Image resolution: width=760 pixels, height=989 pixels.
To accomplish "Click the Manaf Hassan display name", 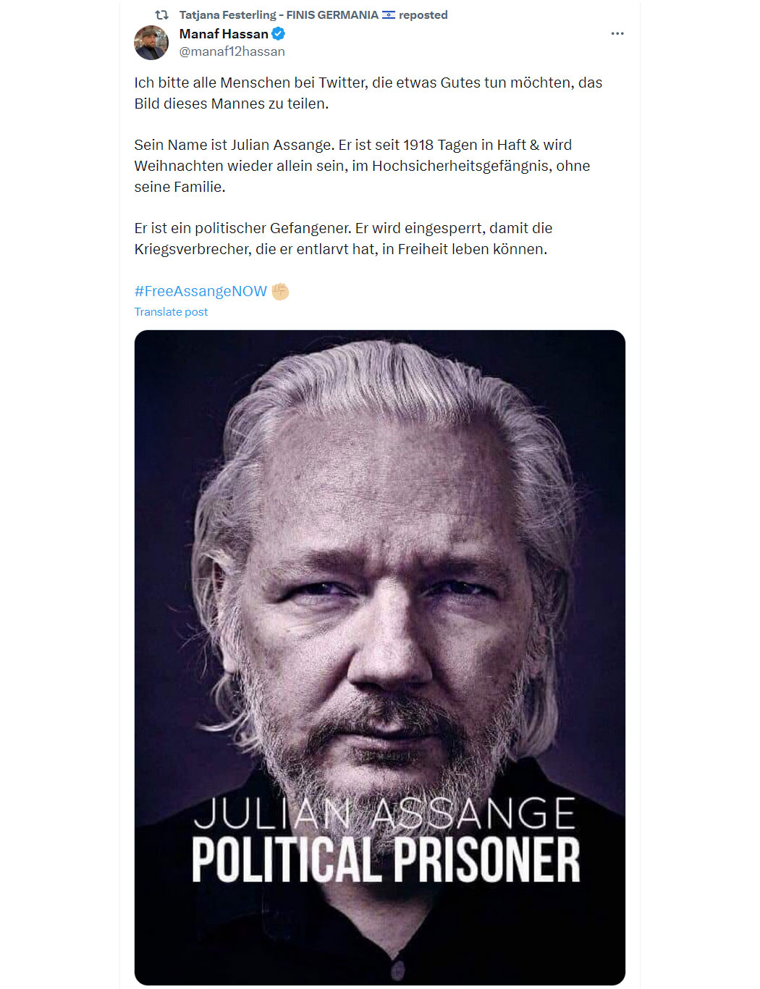I will (x=224, y=33).
